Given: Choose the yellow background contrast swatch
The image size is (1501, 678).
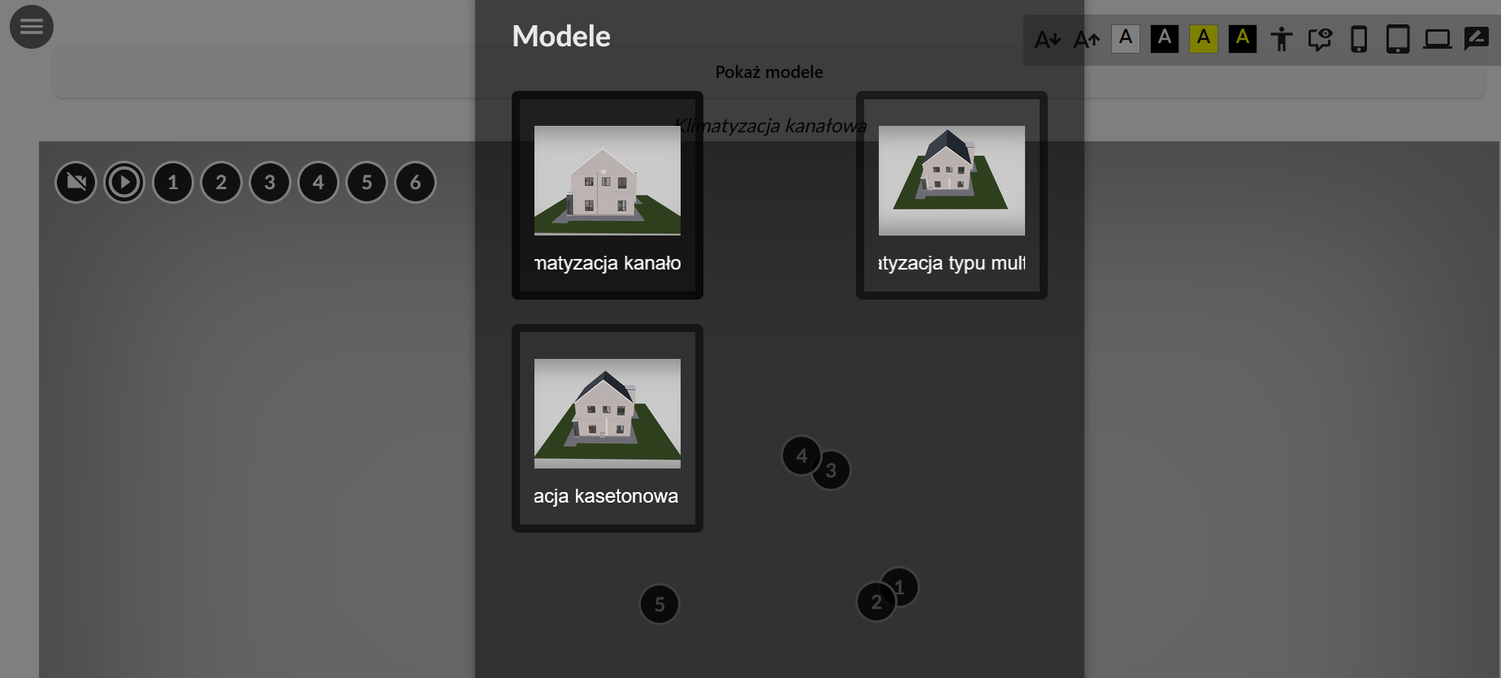Looking at the screenshot, I should 1204,38.
